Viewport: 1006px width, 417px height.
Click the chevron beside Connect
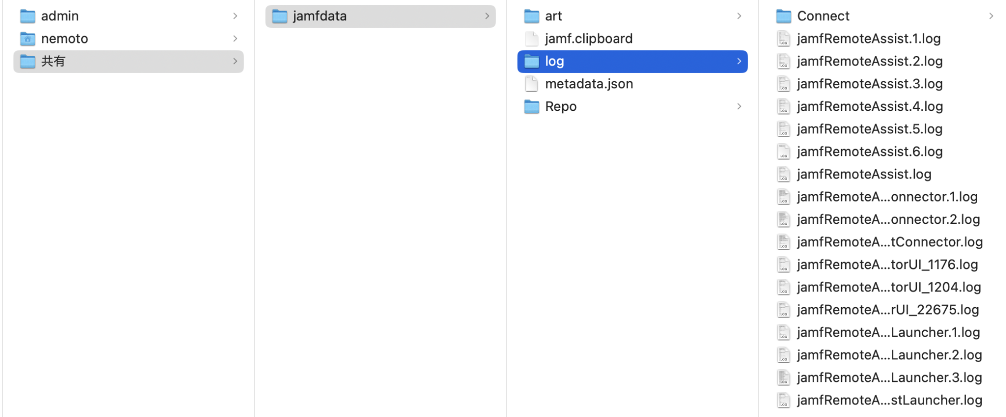[x=991, y=16]
